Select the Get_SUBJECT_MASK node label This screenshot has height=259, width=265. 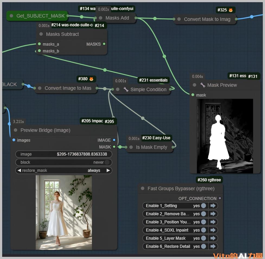pyautogui.click(x=40, y=16)
